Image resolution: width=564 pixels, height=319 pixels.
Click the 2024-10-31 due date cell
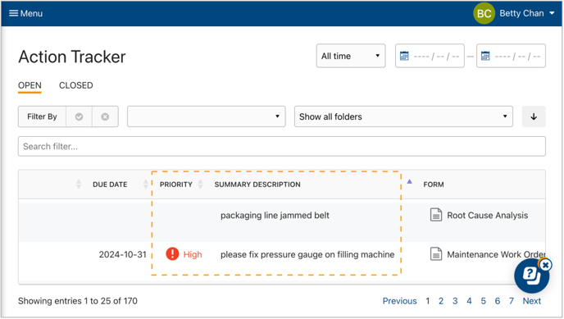tap(123, 254)
